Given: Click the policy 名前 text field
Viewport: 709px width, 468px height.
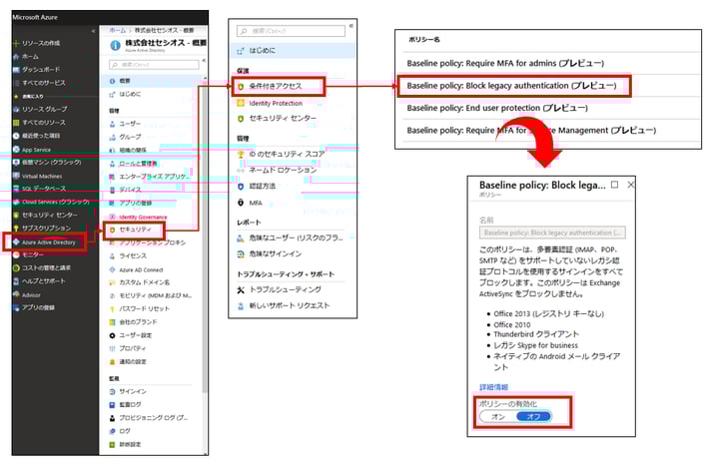Looking at the screenshot, I should [x=552, y=233].
